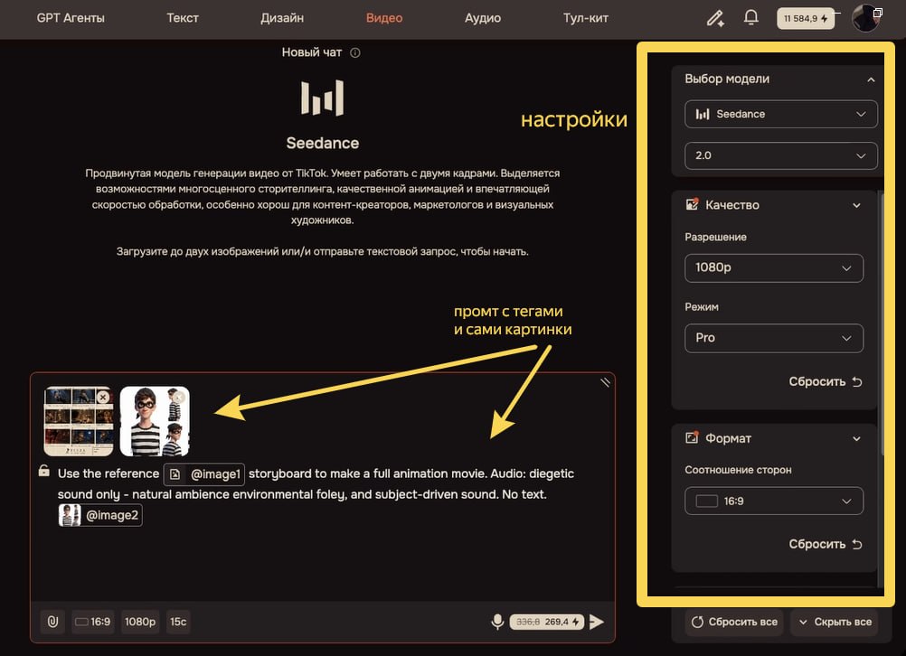906x656 pixels.
Task: Remove the storyboard image thumbnail
Action: click(103, 398)
